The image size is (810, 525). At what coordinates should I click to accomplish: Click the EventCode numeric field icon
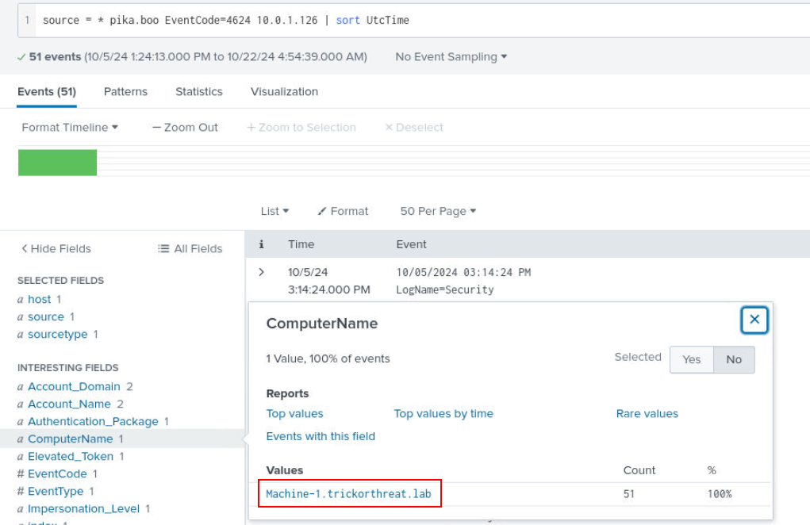click(x=21, y=474)
